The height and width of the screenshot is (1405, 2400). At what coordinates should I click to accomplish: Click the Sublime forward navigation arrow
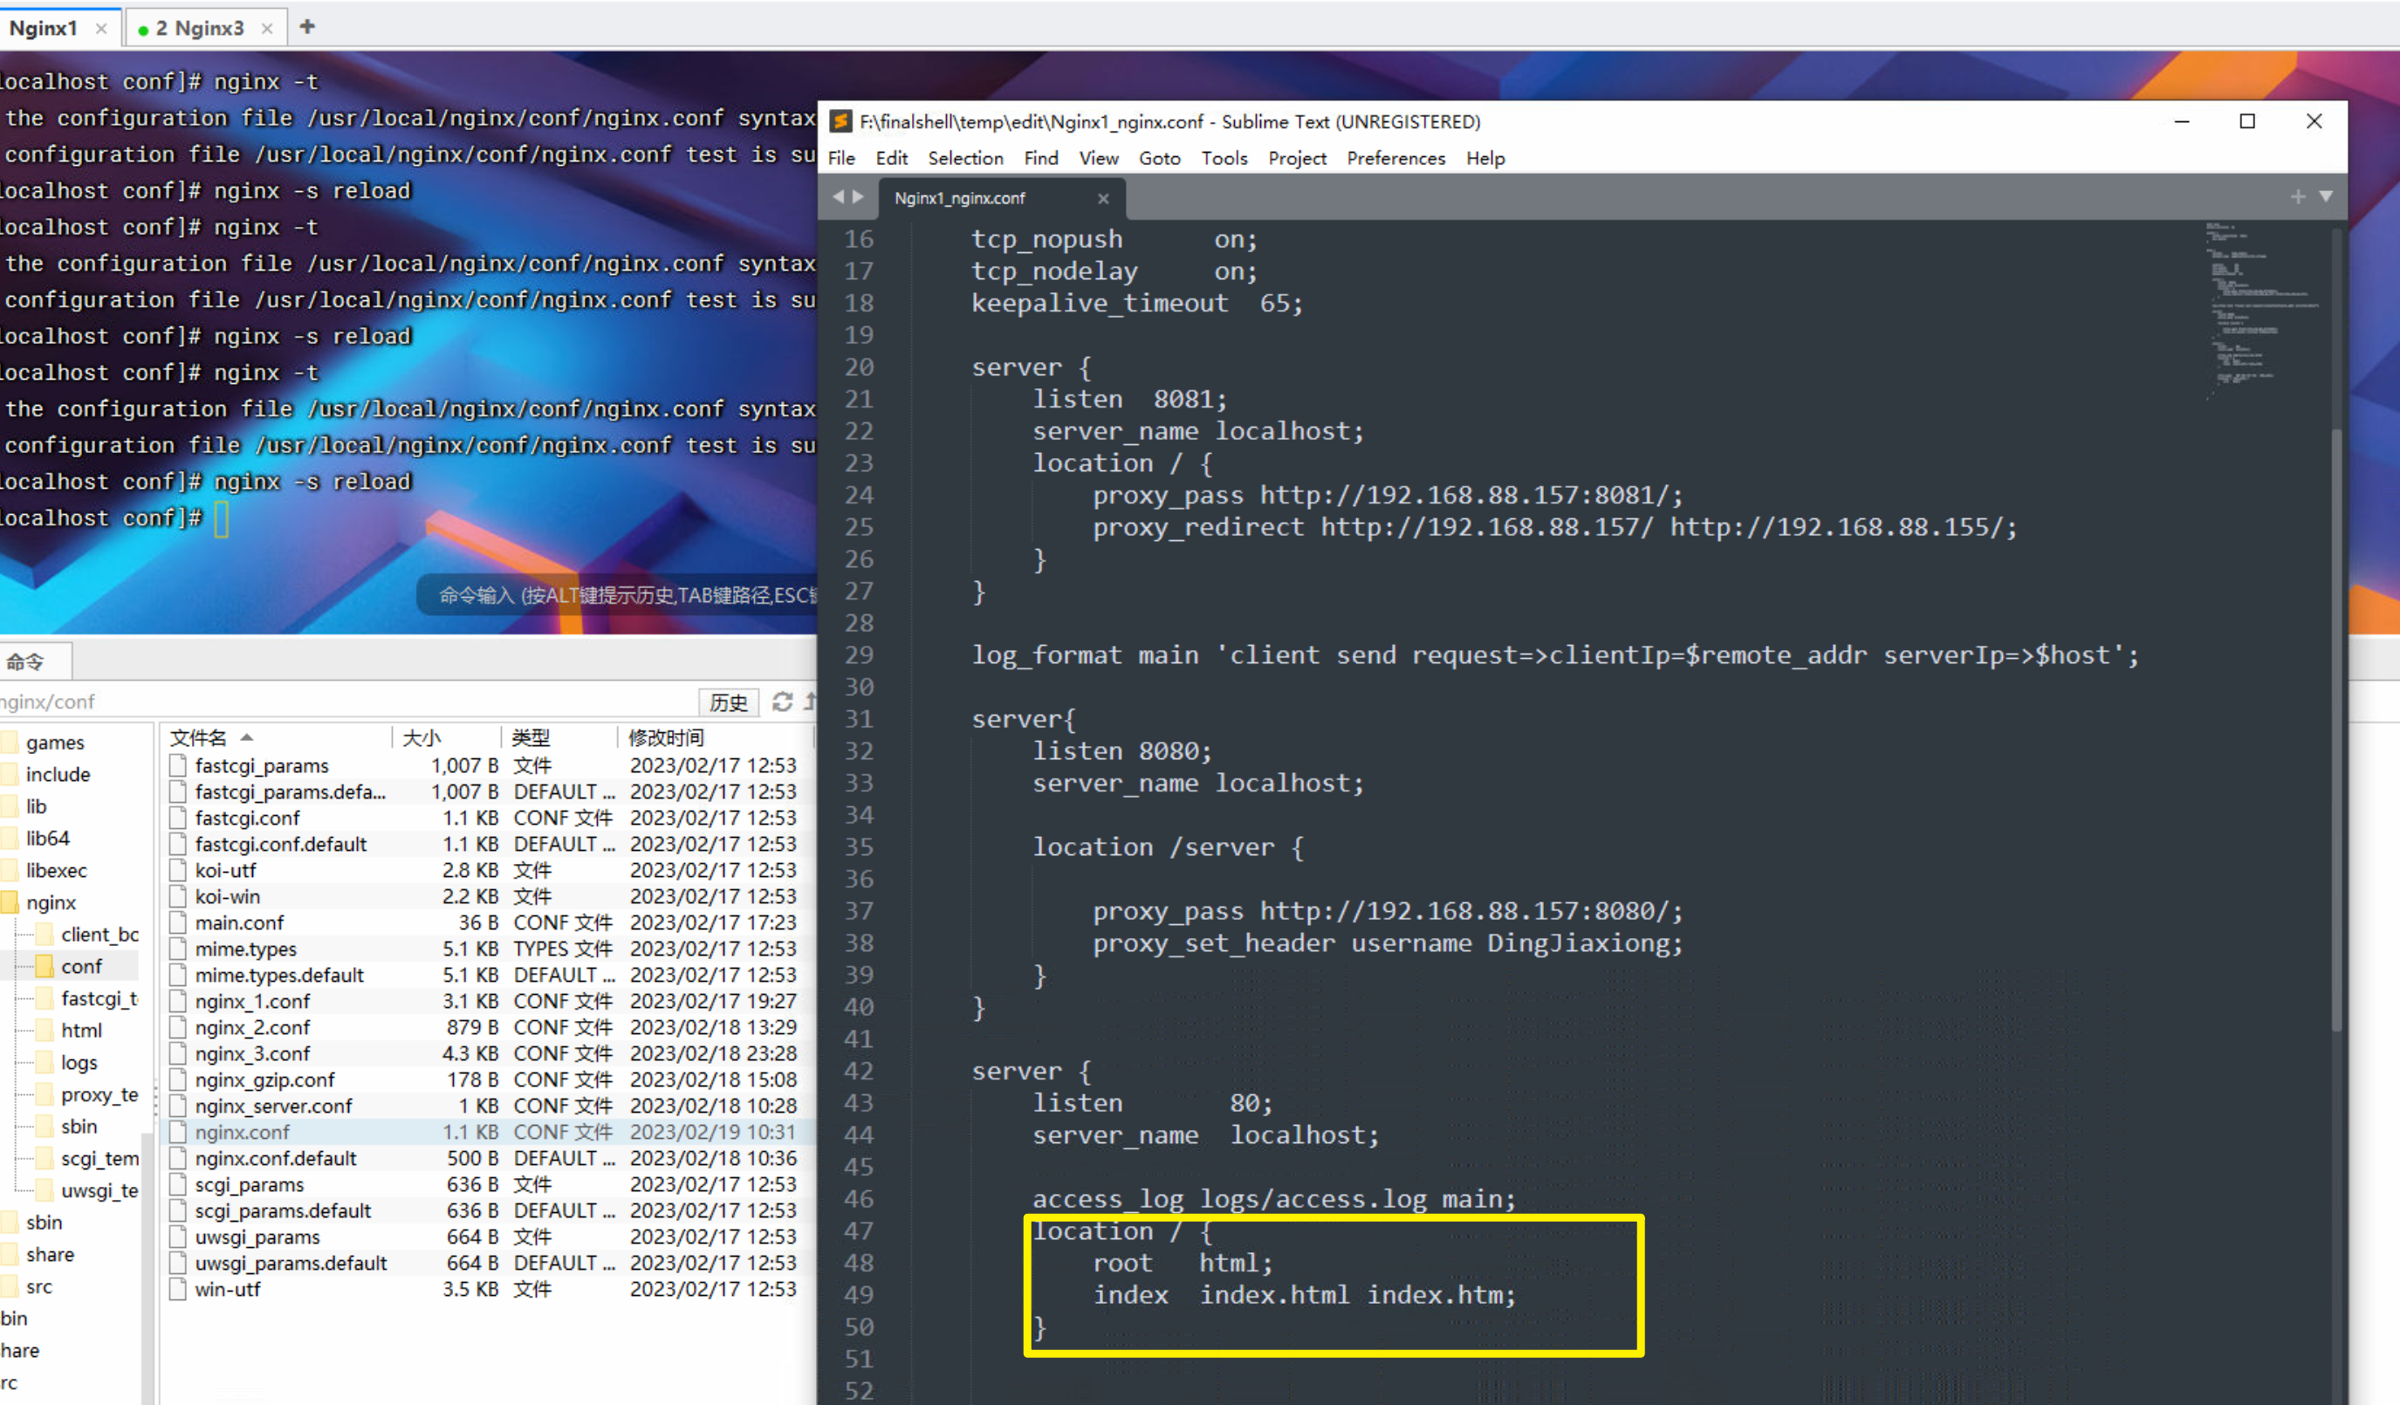click(x=858, y=196)
